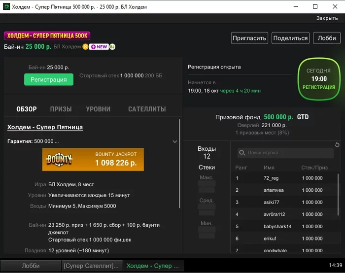This screenshot has height=273, width=345.
Task: Click the 14:39 clock
Action: click(x=336, y=265)
